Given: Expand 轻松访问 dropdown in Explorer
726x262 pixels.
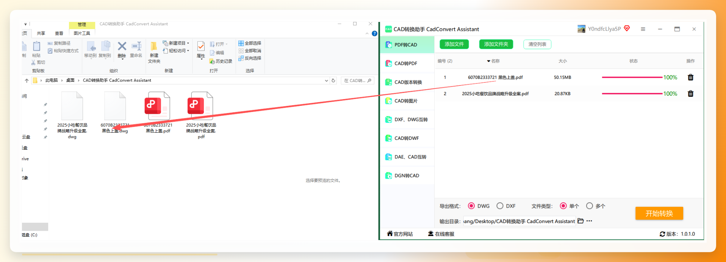Looking at the screenshot, I should pyautogui.click(x=188, y=51).
